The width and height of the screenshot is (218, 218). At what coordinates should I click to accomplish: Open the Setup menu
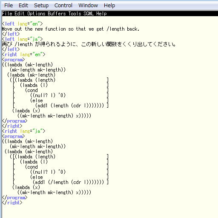click(x=41, y=6)
